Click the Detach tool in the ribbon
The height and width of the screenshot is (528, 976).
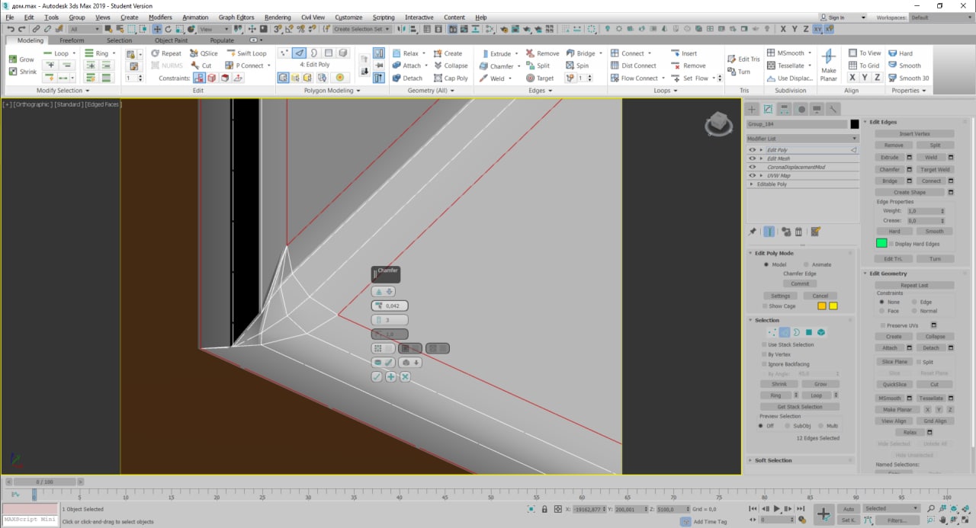click(407, 78)
